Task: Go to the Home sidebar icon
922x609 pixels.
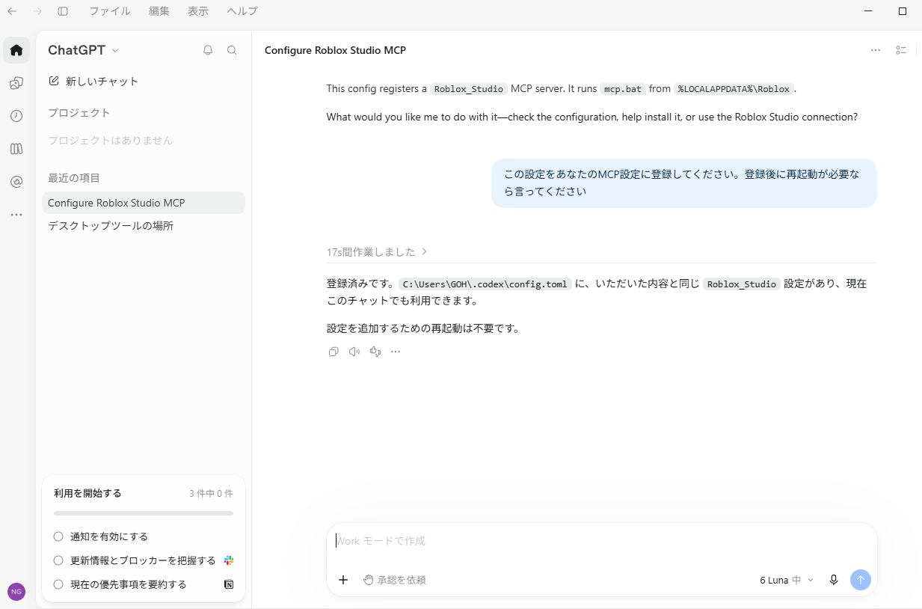Action: (x=16, y=50)
